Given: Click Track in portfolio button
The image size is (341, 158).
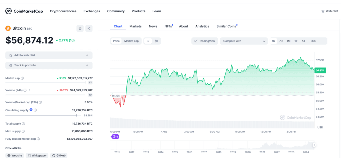Looking at the screenshot, I should (49, 65).
